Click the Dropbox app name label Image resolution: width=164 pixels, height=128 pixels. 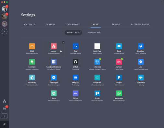[141, 51]
